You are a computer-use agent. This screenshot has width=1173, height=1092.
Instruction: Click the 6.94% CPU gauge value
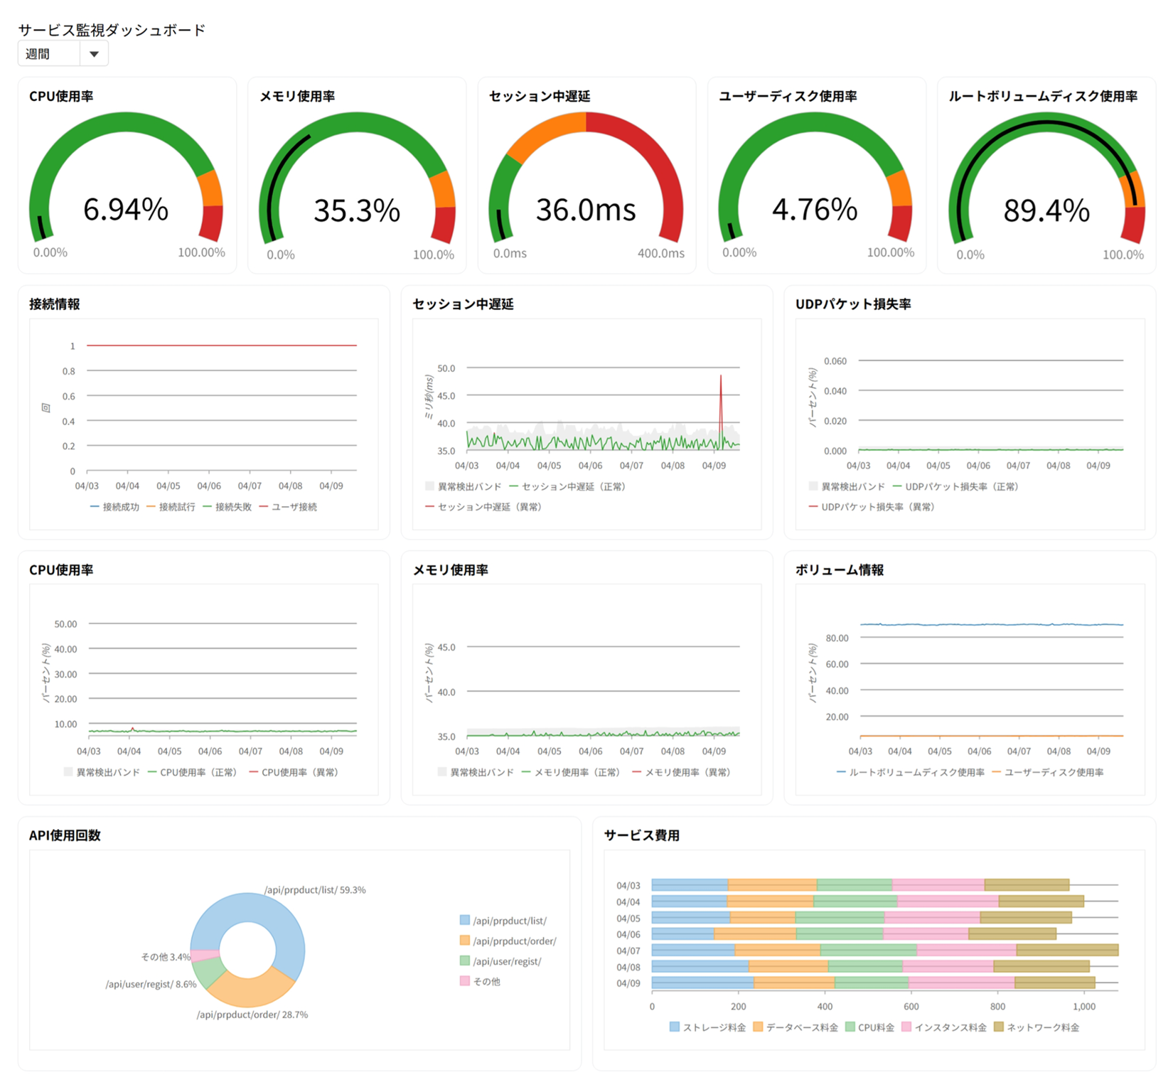126,210
